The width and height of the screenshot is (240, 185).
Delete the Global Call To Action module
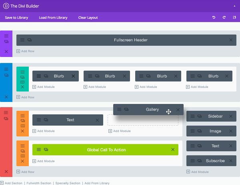click(x=173, y=150)
